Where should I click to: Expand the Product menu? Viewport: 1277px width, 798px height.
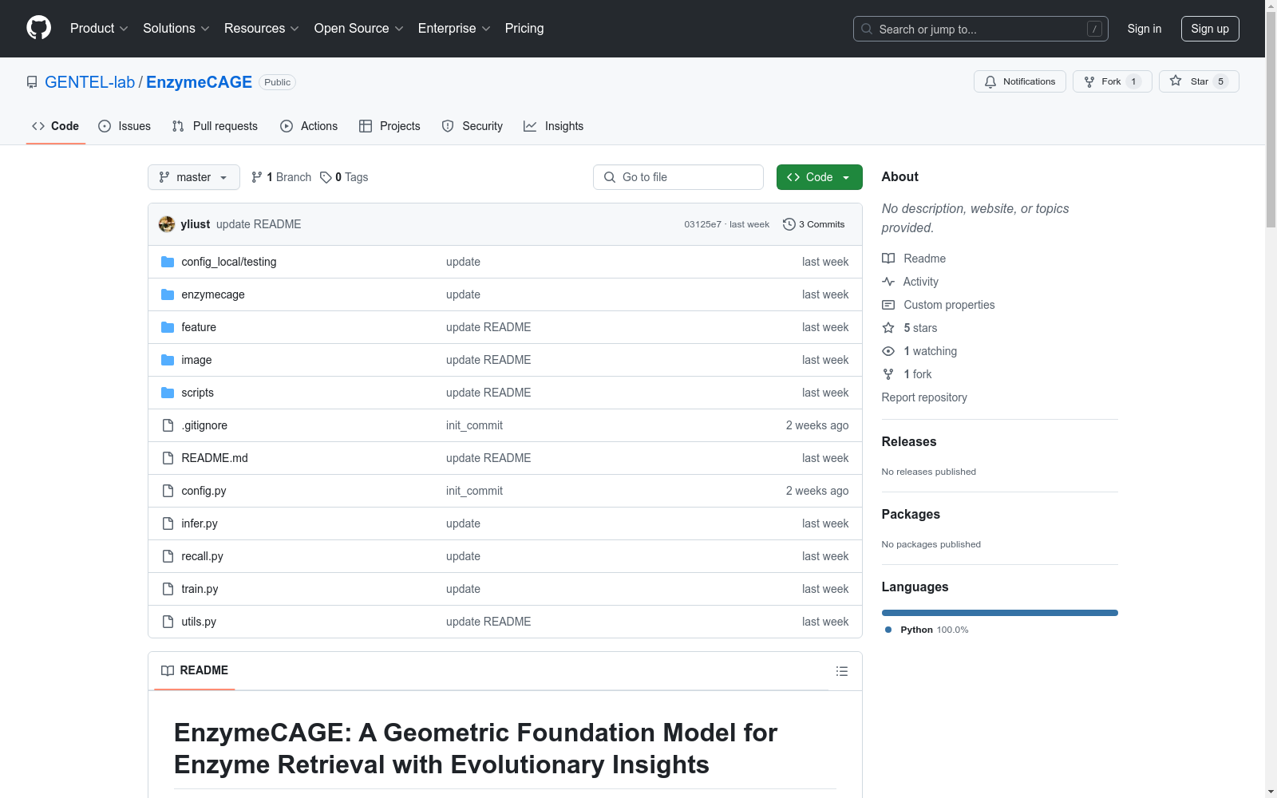(x=99, y=29)
